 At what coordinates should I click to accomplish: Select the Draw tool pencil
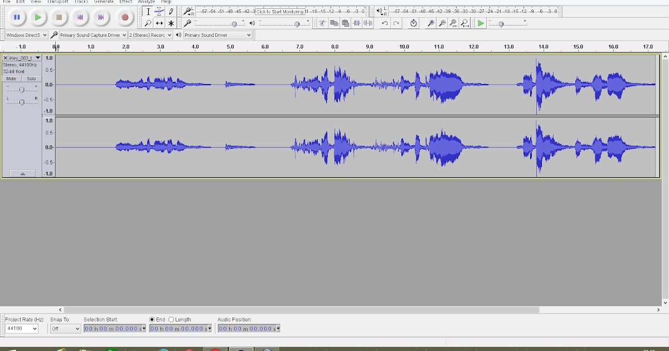pos(170,11)
